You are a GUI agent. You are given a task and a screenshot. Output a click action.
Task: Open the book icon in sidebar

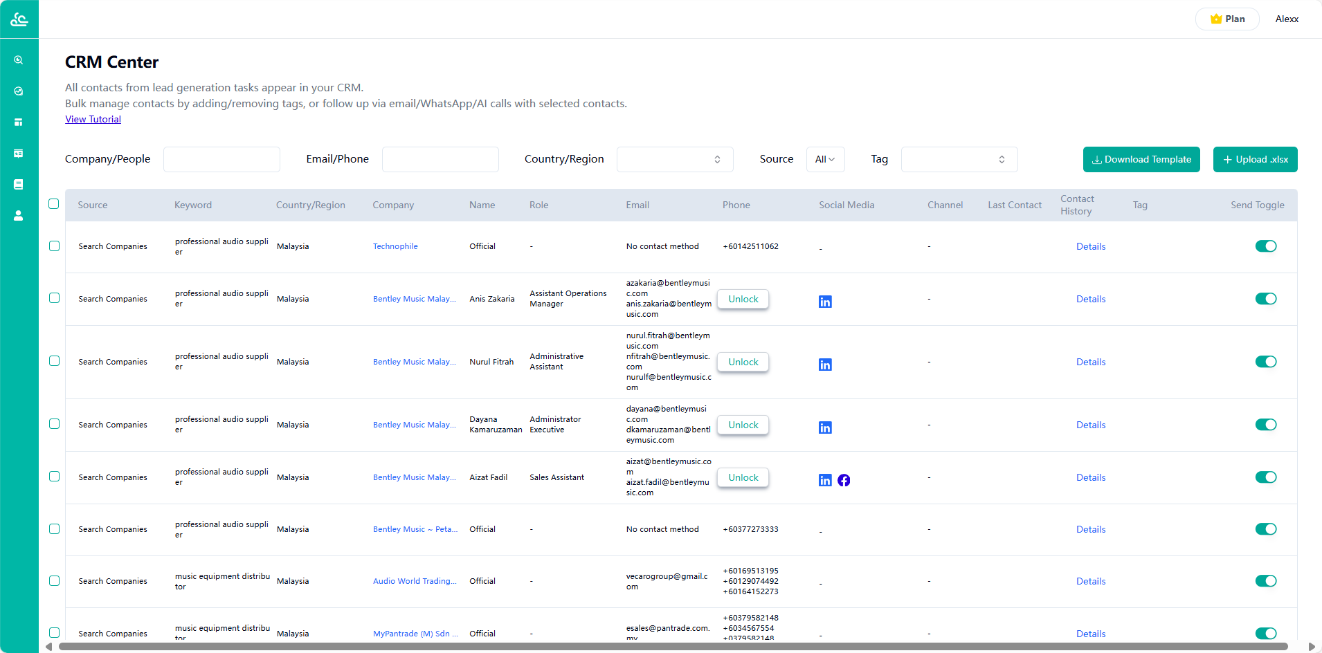pos(19,185)
